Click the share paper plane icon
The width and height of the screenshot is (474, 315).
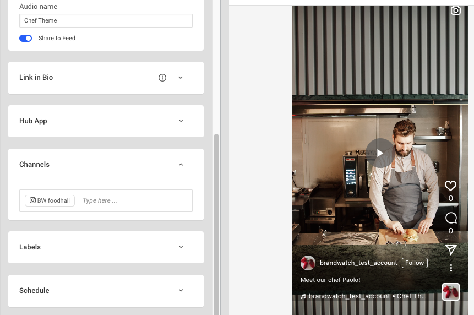coord(451,249)
